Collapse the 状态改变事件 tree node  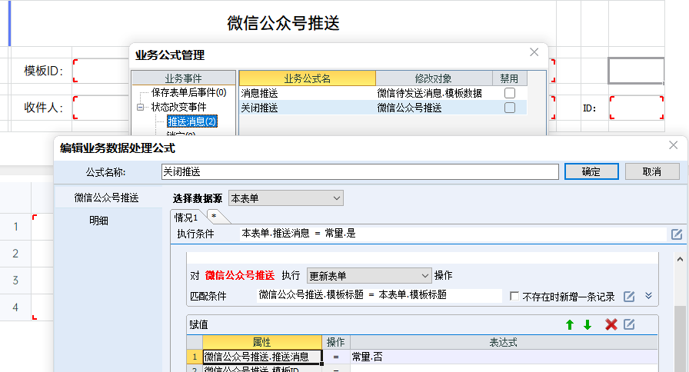[140, 107]
